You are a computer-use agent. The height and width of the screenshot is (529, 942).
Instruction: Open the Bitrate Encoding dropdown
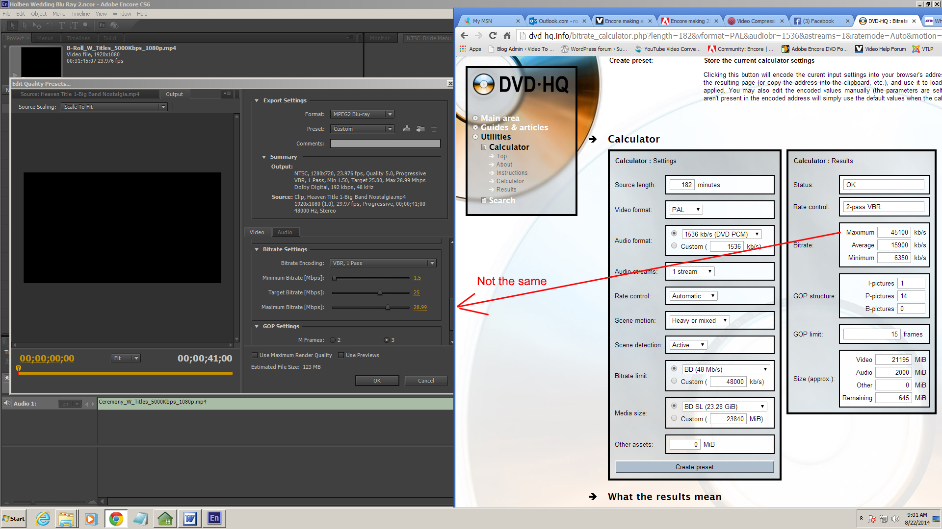coord(383,263)
